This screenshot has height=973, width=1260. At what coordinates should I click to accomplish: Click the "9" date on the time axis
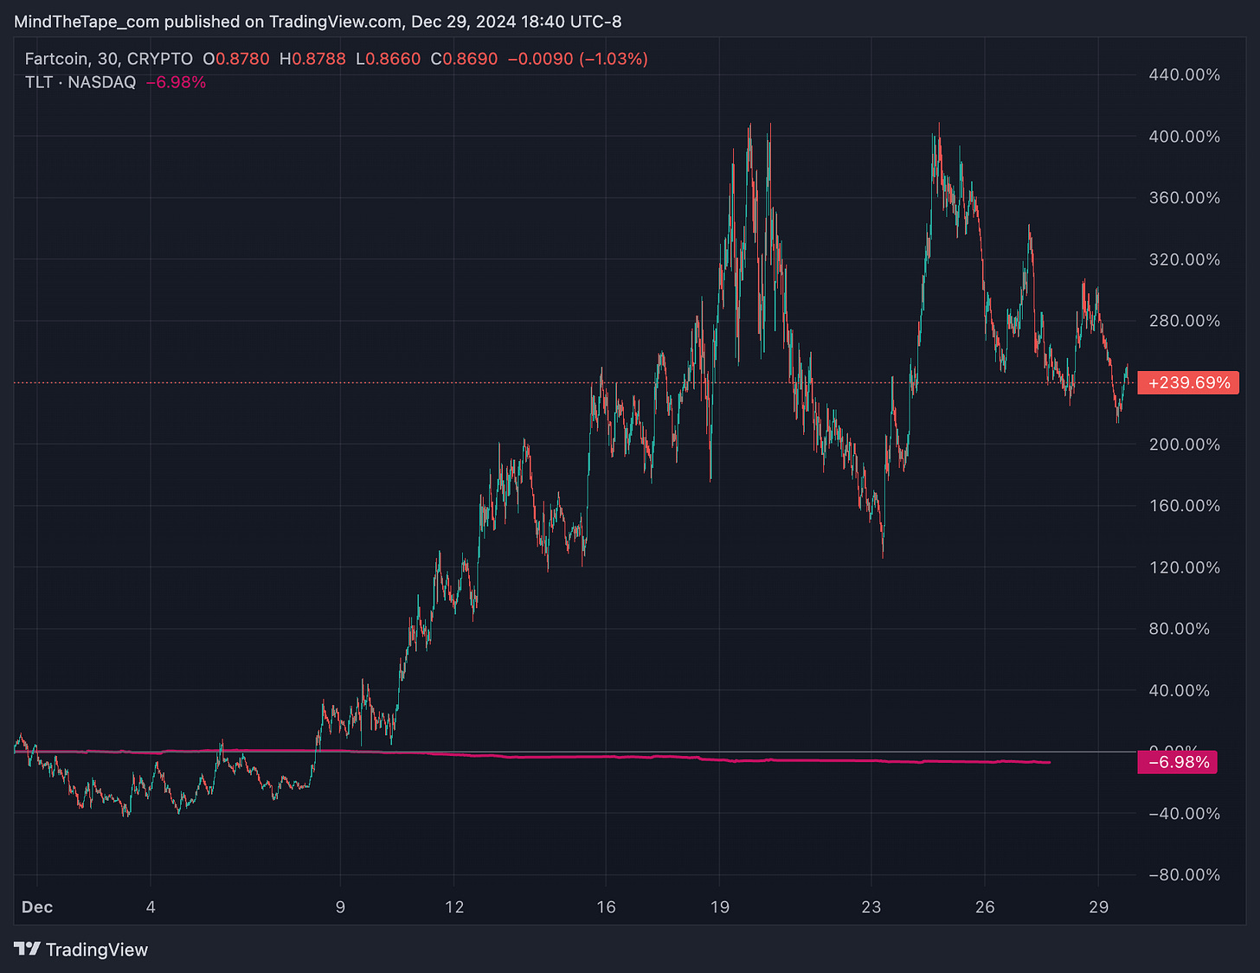[340, 907]
